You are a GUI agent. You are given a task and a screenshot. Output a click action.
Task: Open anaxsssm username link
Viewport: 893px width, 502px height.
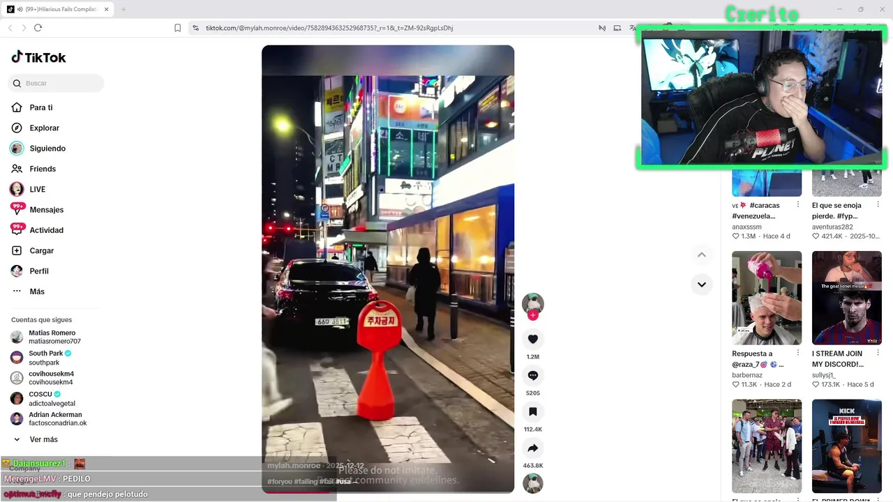pyautogui.click(x=746, y=227)
